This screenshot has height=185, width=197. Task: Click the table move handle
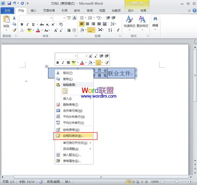point(46,66)
